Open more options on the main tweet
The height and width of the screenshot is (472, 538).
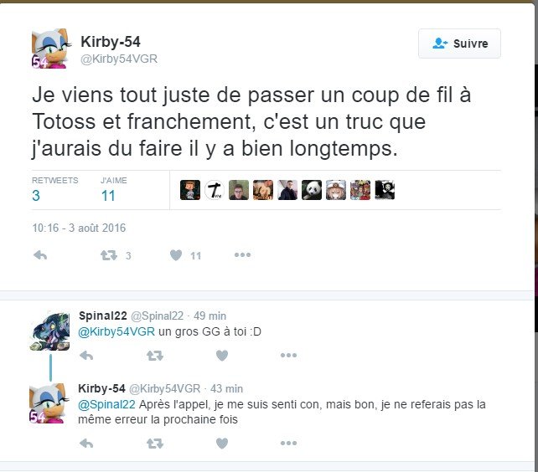pyautogui.click(x=242, y=254)
